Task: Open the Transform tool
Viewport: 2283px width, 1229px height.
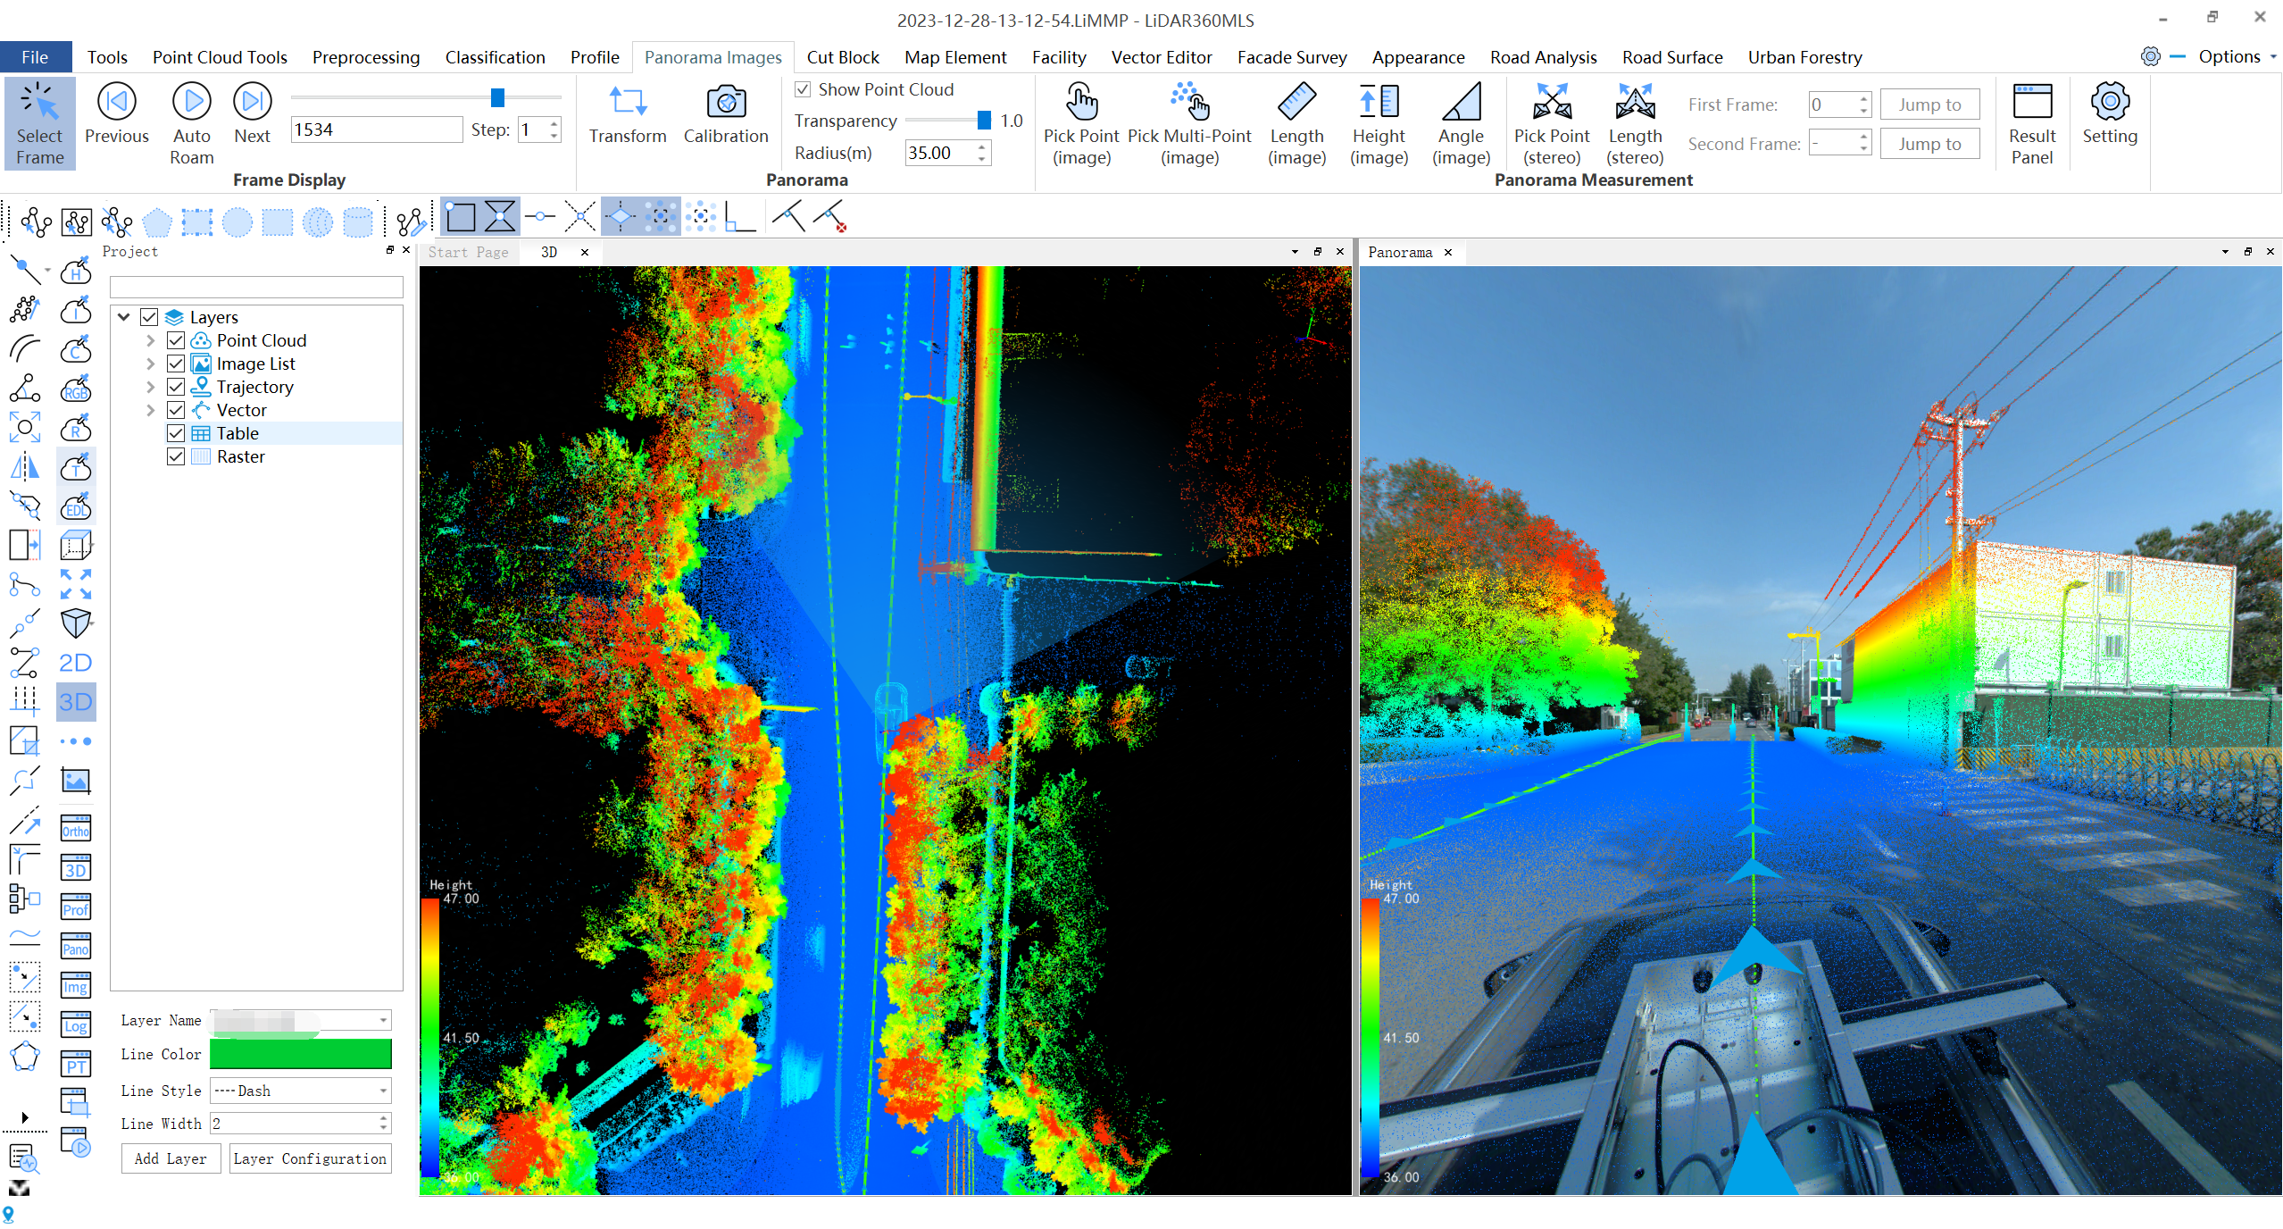Action: coord(628,114)
